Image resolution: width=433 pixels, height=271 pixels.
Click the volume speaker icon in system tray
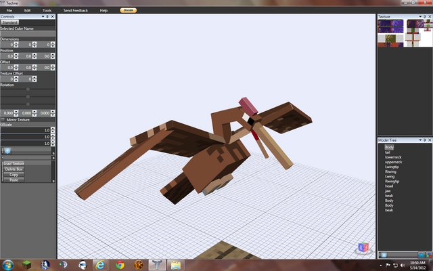403,265
